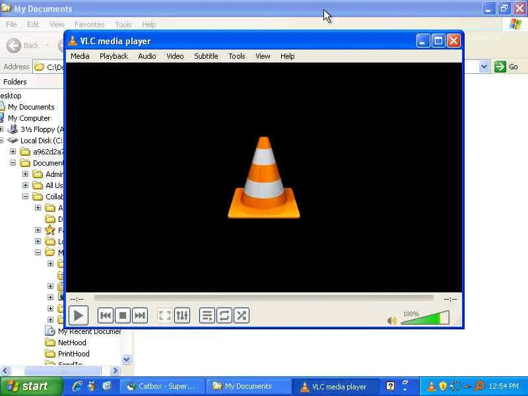Open the VLC Subtitle menu
This screenshot has height=396, width=528.
[206, 56]
